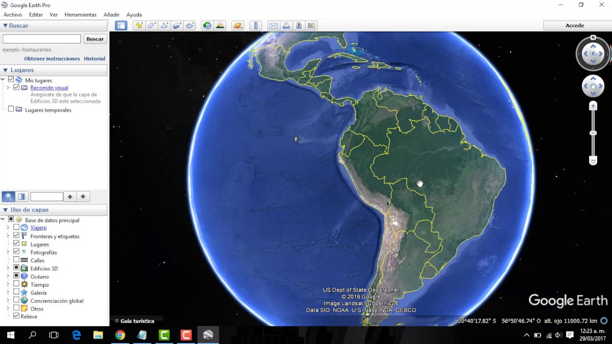This screenshot has height=344, width=612.
Task: Add a path from the toolbar
Action: (x=164, y=26)
